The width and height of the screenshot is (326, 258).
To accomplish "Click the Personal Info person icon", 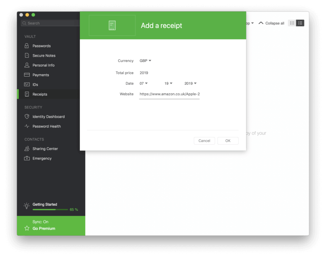I will tap(27, 65).
